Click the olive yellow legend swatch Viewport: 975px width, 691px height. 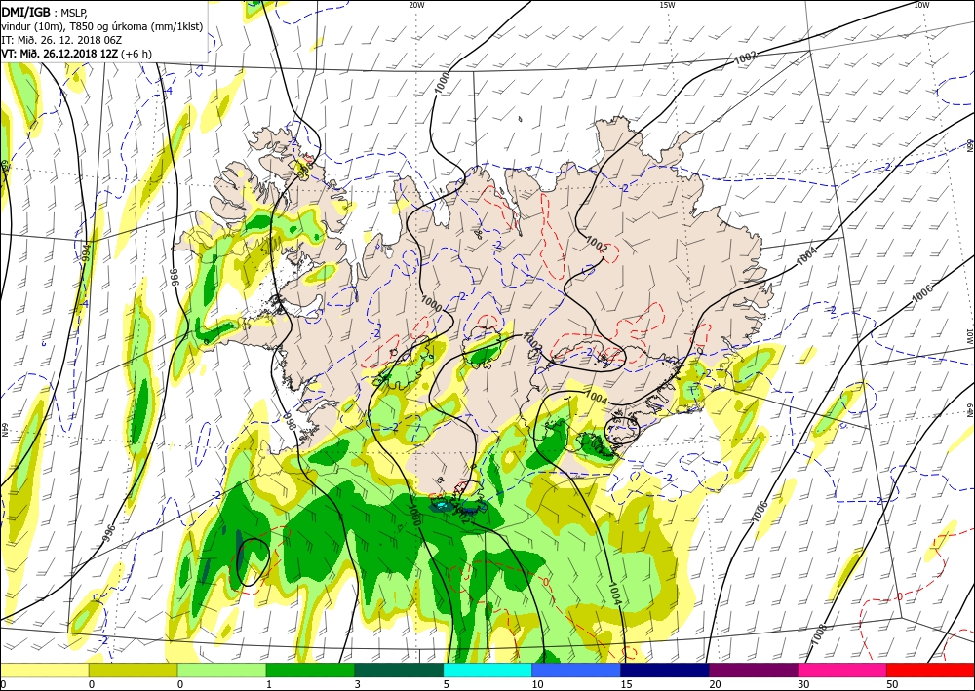[133, 670]
